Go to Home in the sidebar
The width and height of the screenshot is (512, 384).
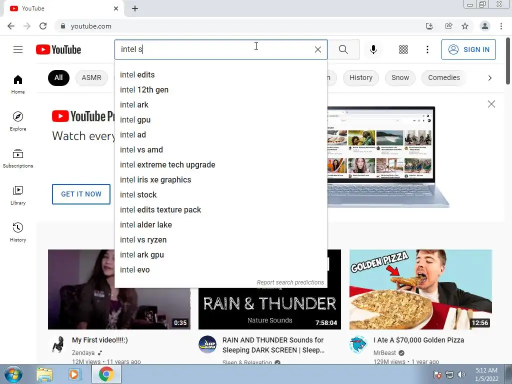[x=18, y=84]
